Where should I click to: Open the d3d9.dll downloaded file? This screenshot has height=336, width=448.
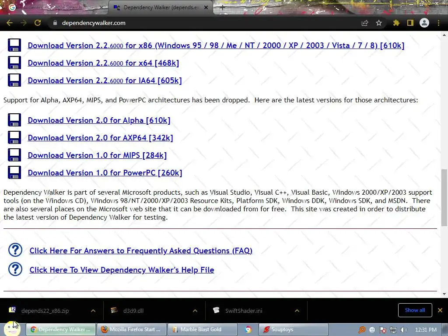point(133,311)
